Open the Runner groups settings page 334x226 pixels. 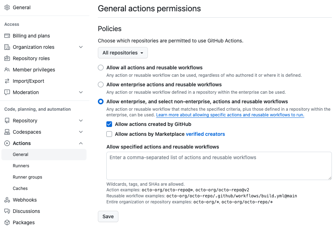tap(28, 177)
